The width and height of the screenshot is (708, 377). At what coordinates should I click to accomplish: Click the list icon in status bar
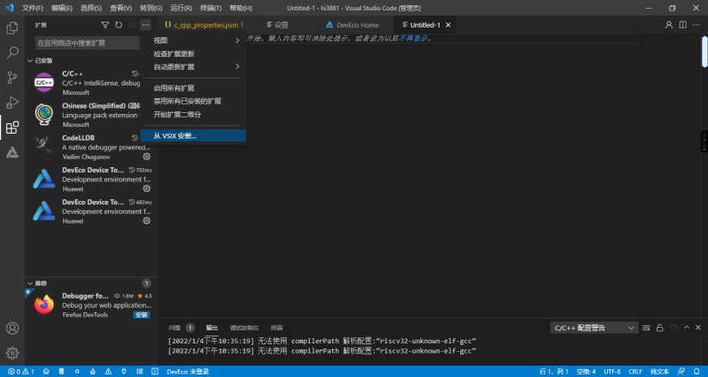[140, 372]
